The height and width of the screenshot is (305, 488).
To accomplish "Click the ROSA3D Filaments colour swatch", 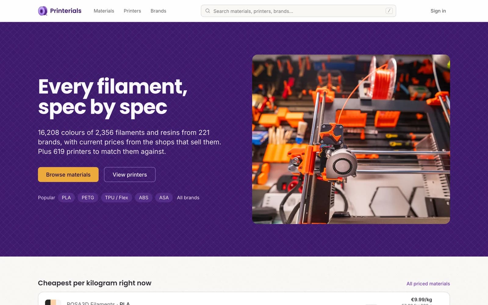I will [53, 303].
